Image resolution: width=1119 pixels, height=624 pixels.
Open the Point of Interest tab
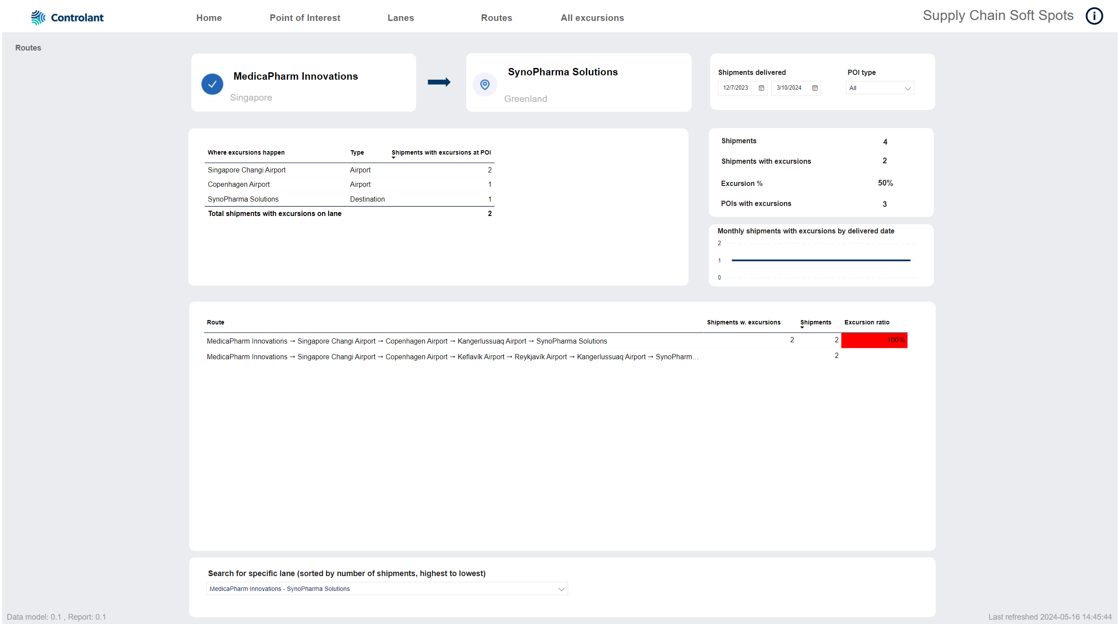point(305,18)
